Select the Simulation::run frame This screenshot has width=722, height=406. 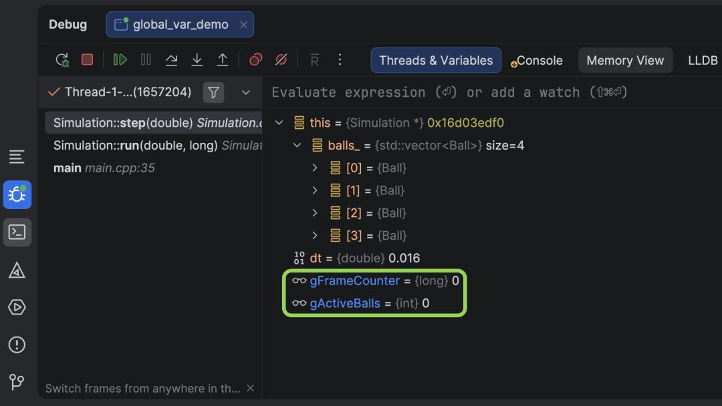pos(154,146)
